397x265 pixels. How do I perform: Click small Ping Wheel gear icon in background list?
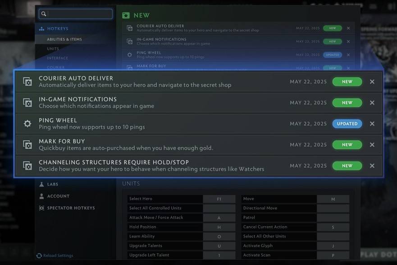(130, 55)
